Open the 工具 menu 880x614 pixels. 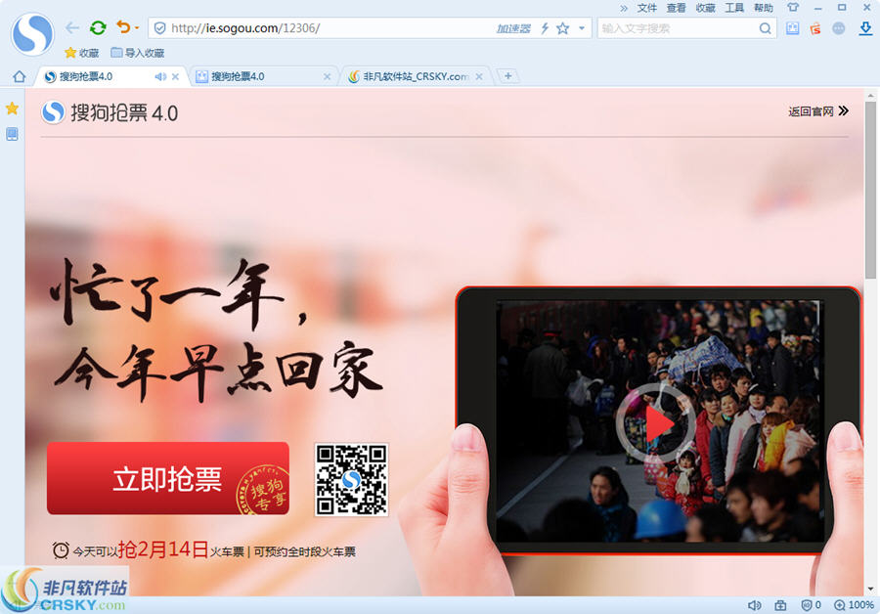pyautogui.click(x=734, y=8)
